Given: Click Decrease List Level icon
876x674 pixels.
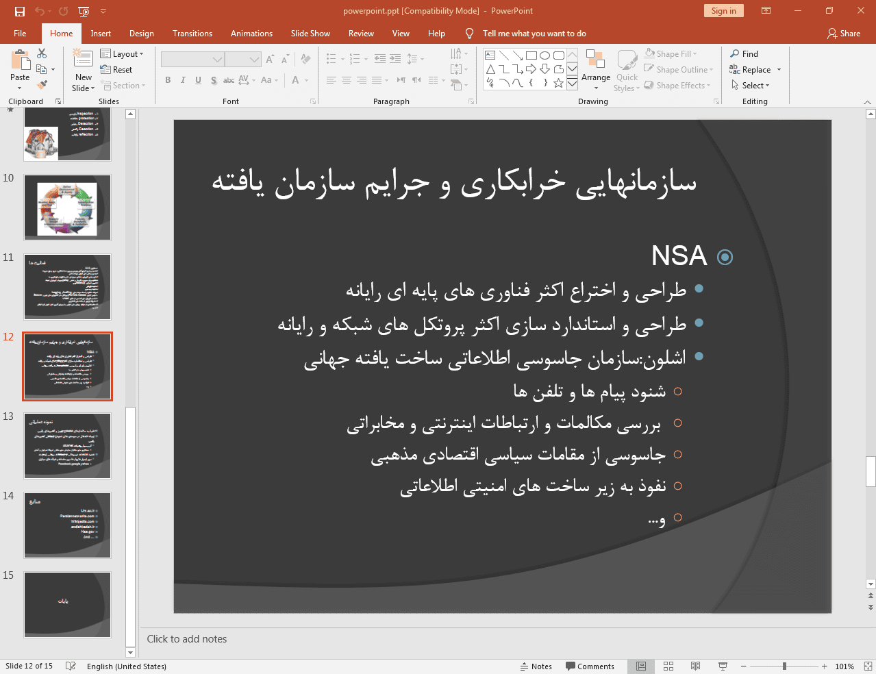Looking at the screenshot, I should coord(380,59).
